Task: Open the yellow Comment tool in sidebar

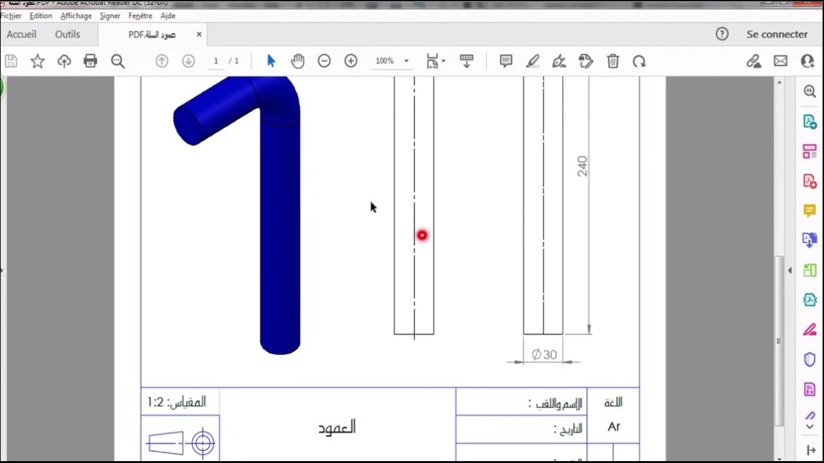Action: 810,210
